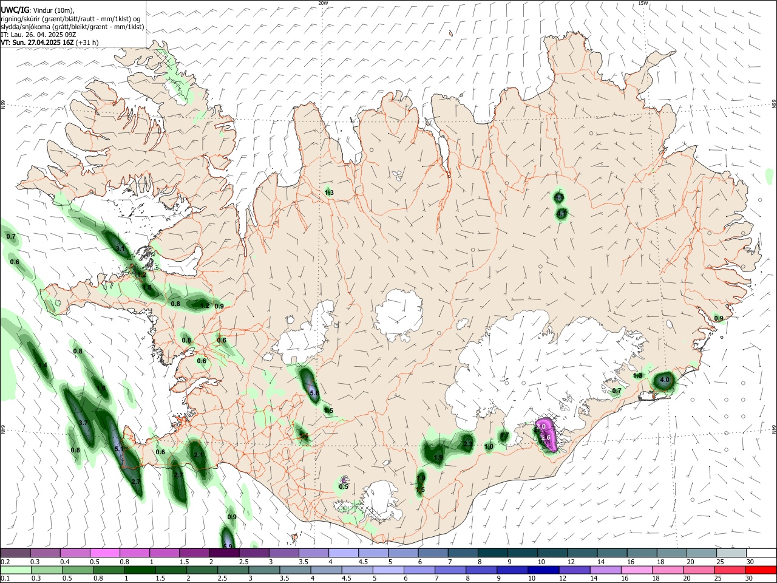Image resolution: width=777 pixels, height=583 pixels.
Task: Click the "rigning/skúrir" legend description line
Action: coord(70,19)
